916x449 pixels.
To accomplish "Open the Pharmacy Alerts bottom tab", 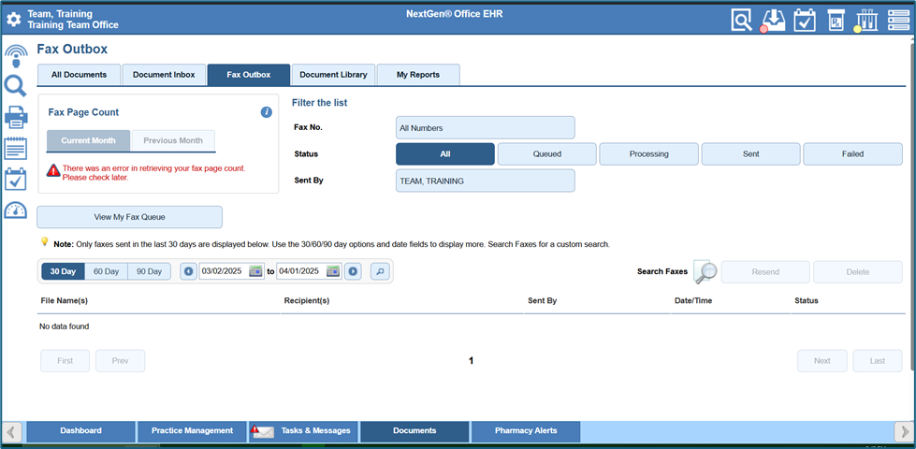I will point(526,431).
